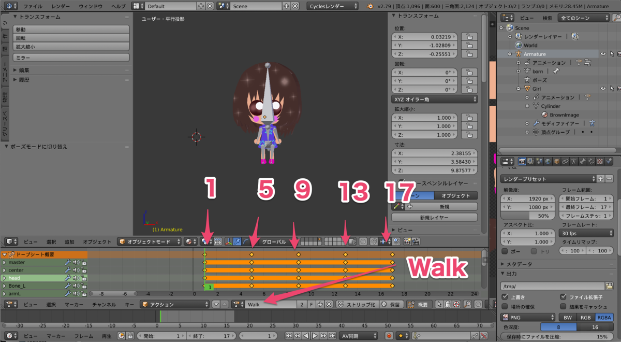Click the BrownImage texture icon in the outliner
The image size is (621, 342).
544,115
